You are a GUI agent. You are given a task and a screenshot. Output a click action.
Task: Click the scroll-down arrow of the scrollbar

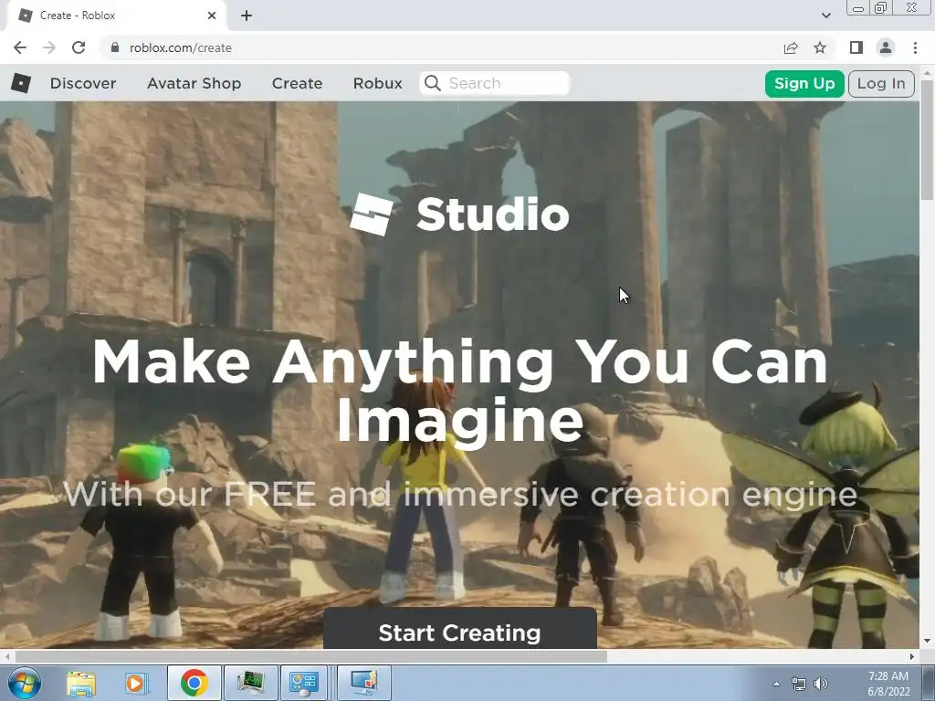(x=928, y=642)
